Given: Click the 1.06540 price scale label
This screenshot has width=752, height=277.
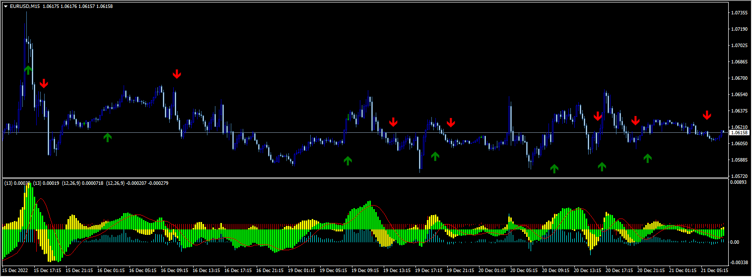Looking at the screenshot, I should click(740, 94).
